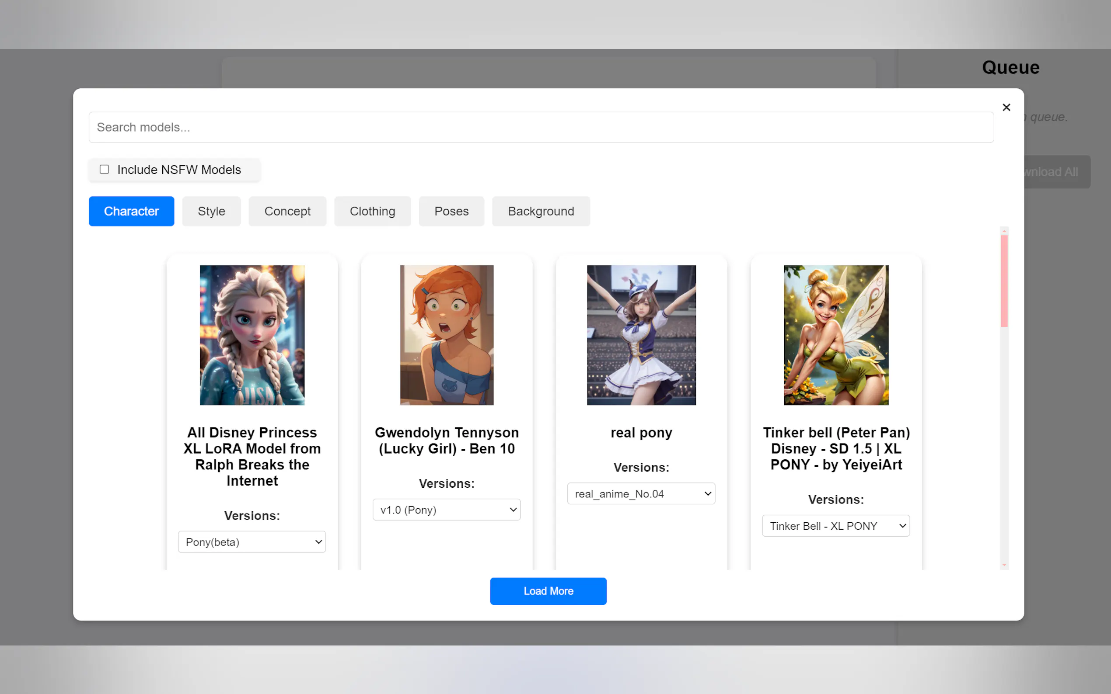The image size is (1111, 694).
Task: Click the Search models input field
Action: click(541, 127)
